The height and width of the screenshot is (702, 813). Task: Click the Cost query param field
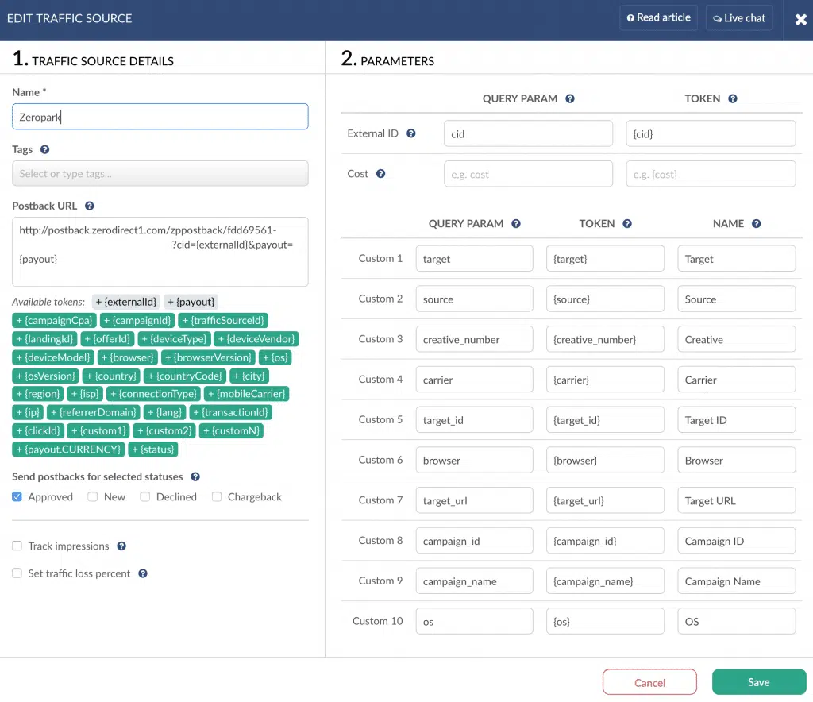(x=528, y=174)
